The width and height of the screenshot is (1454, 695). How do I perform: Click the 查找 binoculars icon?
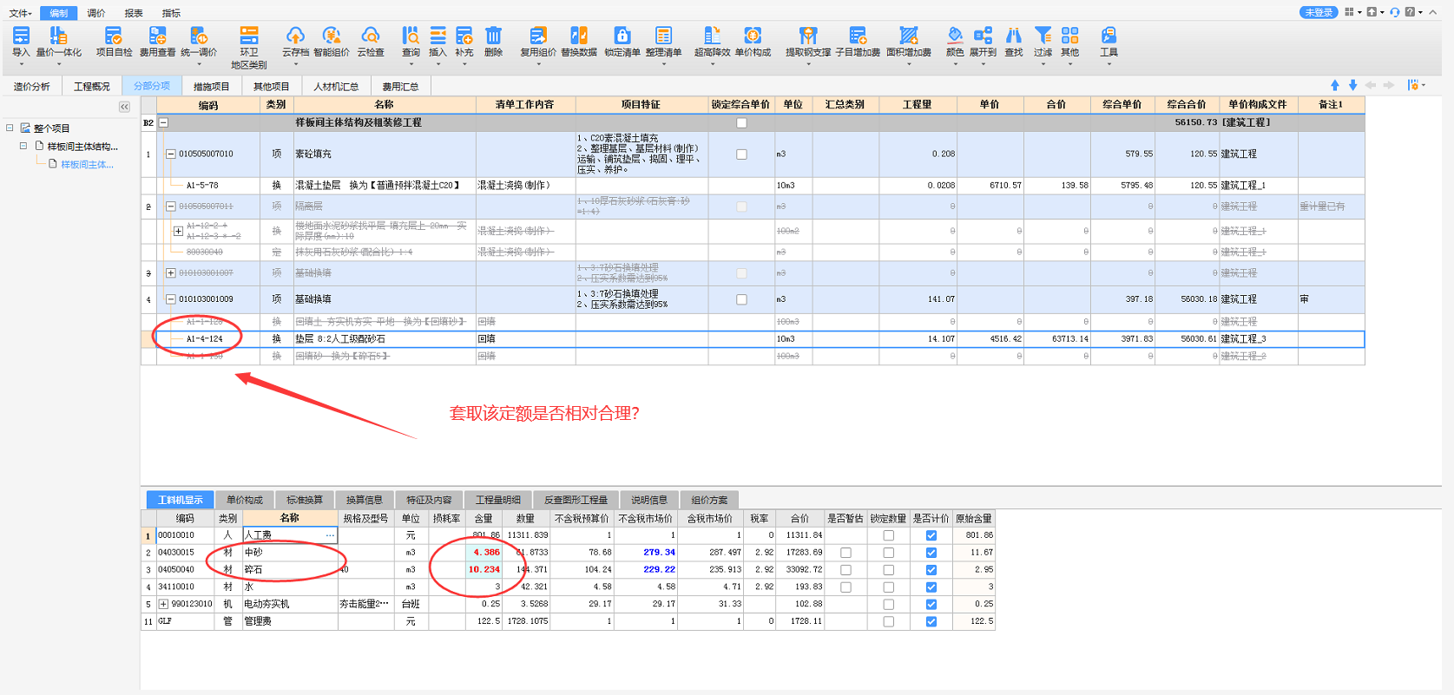(x=1014, y=36)
